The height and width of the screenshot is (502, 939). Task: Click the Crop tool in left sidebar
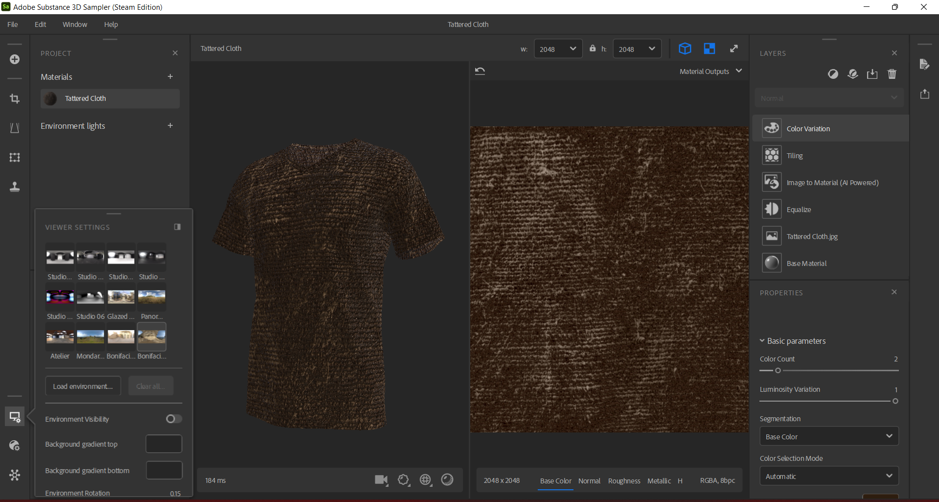point(15,98)
